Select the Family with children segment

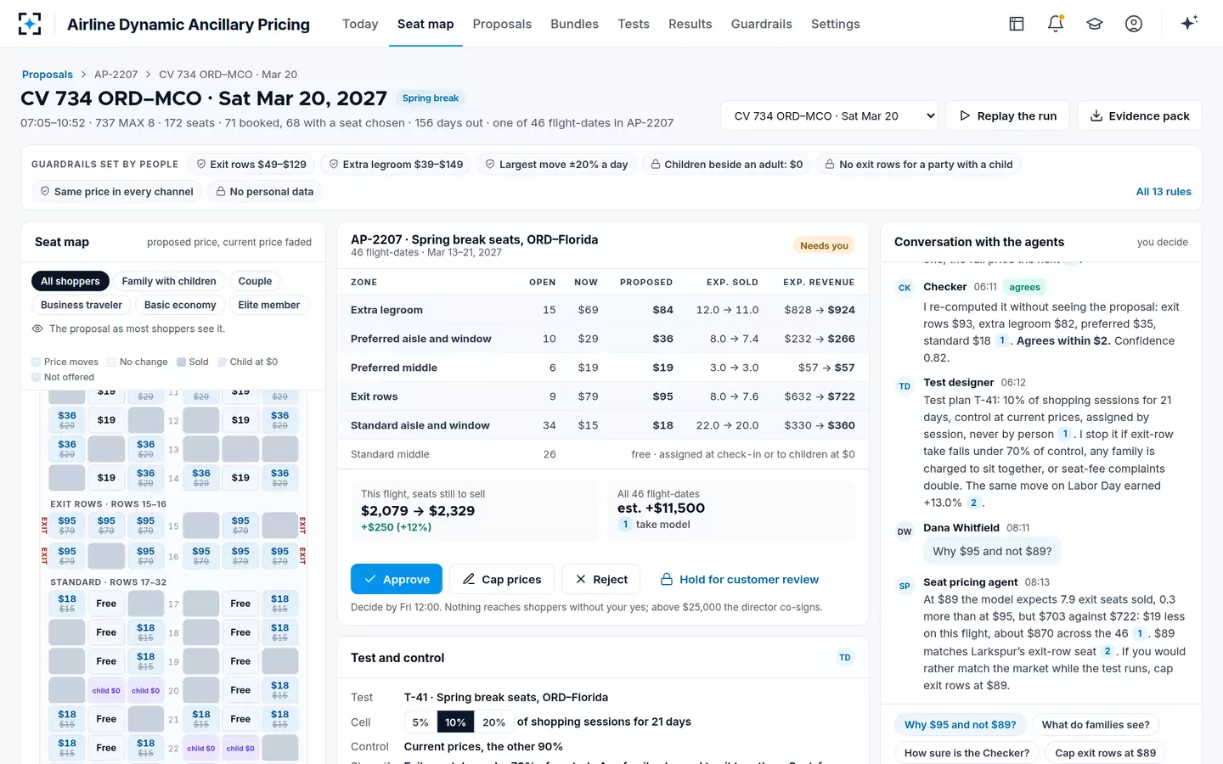(169, 281)
